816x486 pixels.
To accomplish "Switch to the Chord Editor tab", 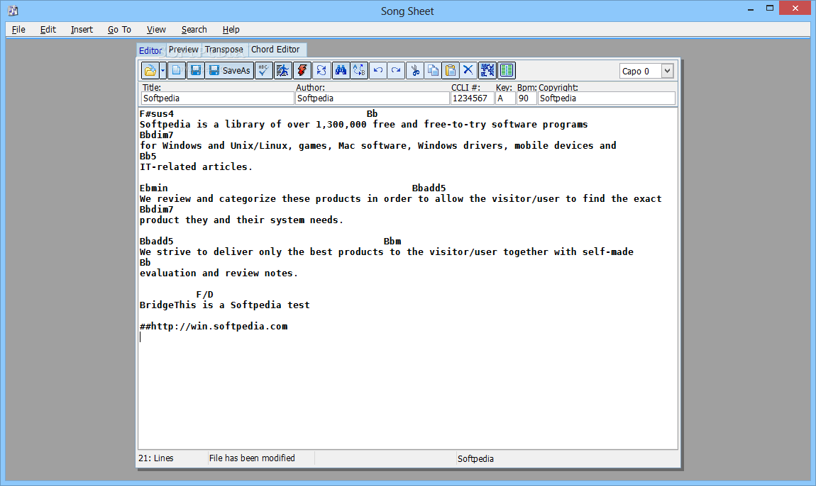I will coord(275,50).
